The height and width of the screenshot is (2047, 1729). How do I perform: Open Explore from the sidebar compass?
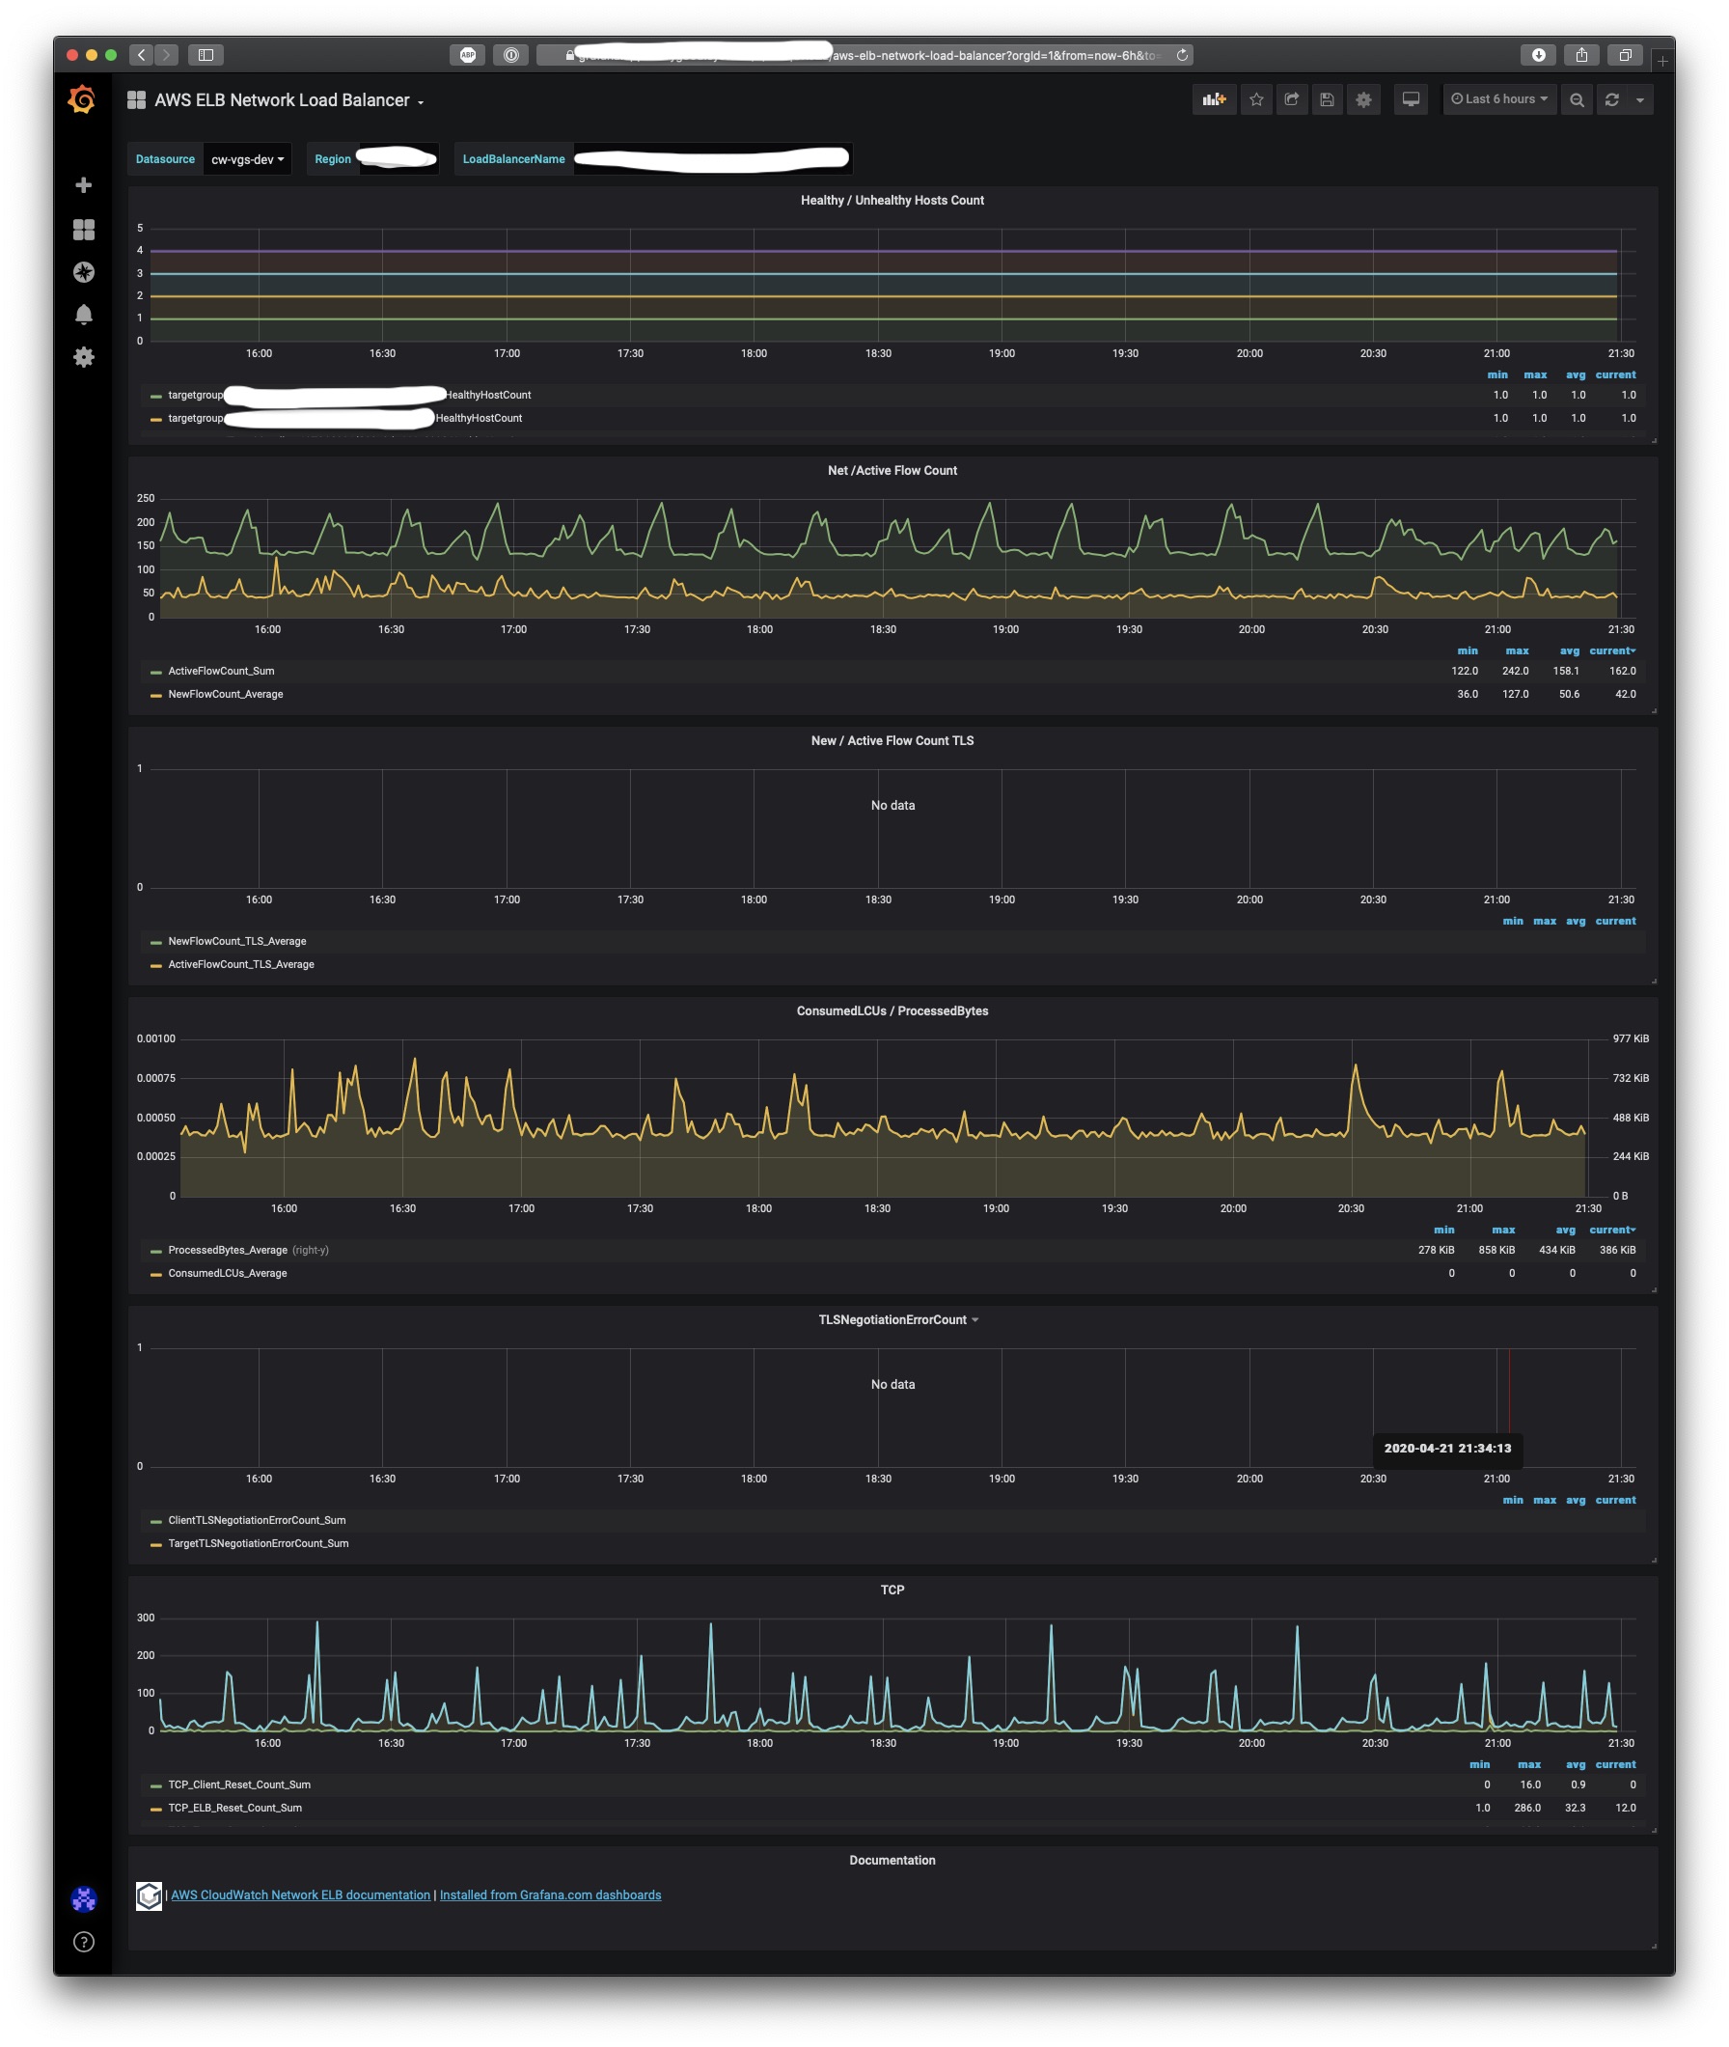83,272
